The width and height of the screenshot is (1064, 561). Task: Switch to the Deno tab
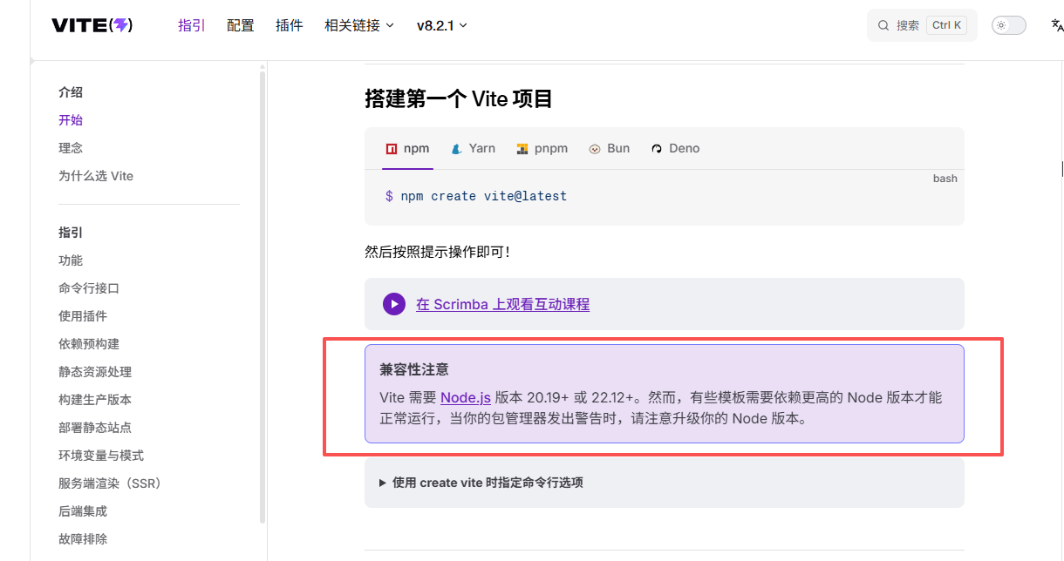coord(675,149)
